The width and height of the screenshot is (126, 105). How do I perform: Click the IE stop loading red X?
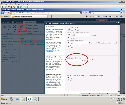(x=87, y=13)
